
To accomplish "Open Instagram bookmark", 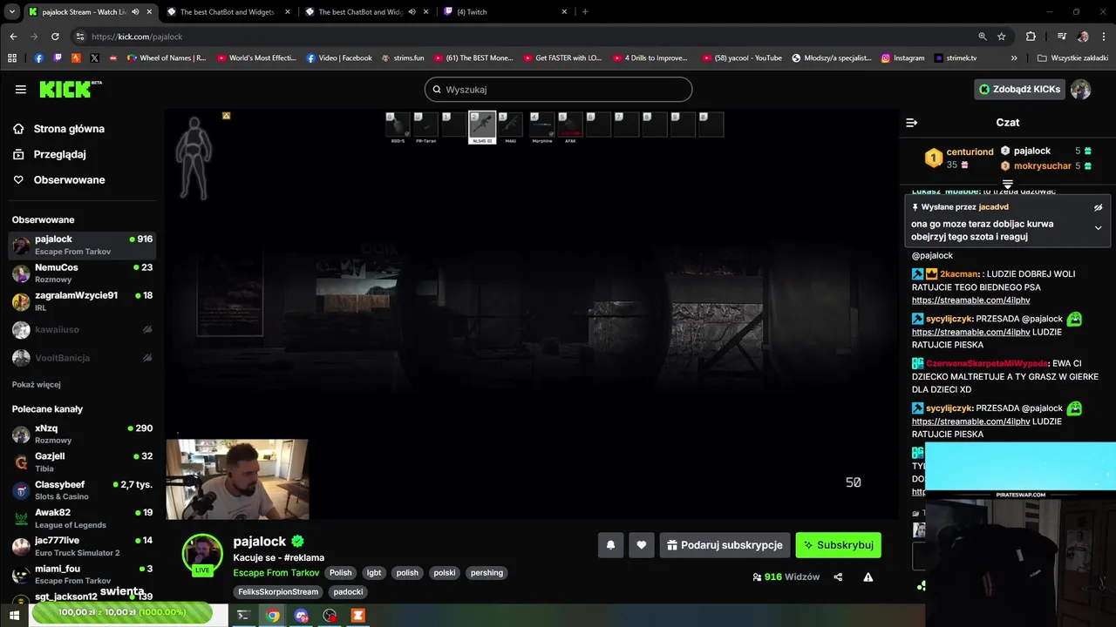I will click(x=902, y=58).
